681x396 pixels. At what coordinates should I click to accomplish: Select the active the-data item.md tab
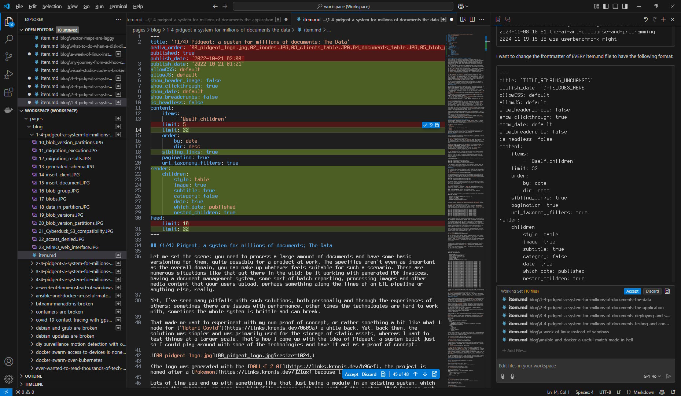[374, 19]
